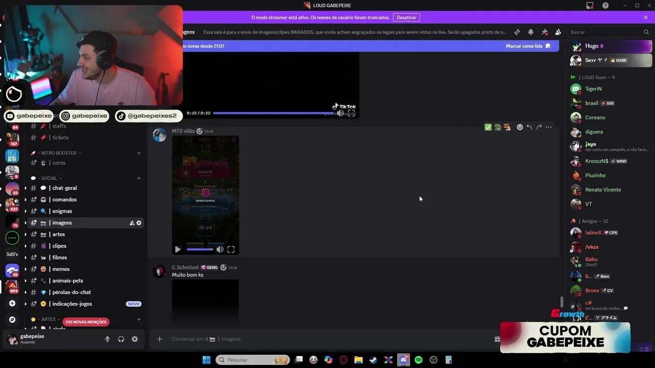Open user settings gear
The width and height of the screenshot is (655, 368).
[135, 339]
